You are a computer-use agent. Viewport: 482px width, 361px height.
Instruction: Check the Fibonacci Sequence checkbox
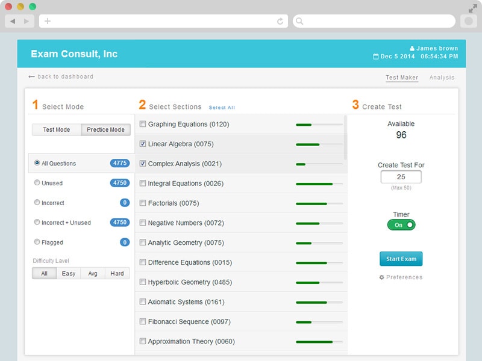[x=143, y=321]
